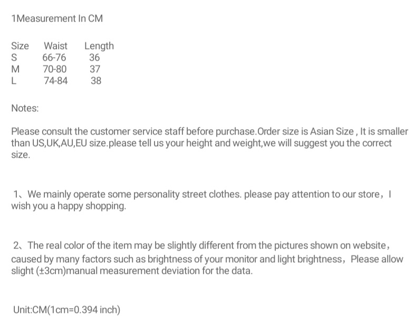Select the size "M" row label

tap(15, 69)
